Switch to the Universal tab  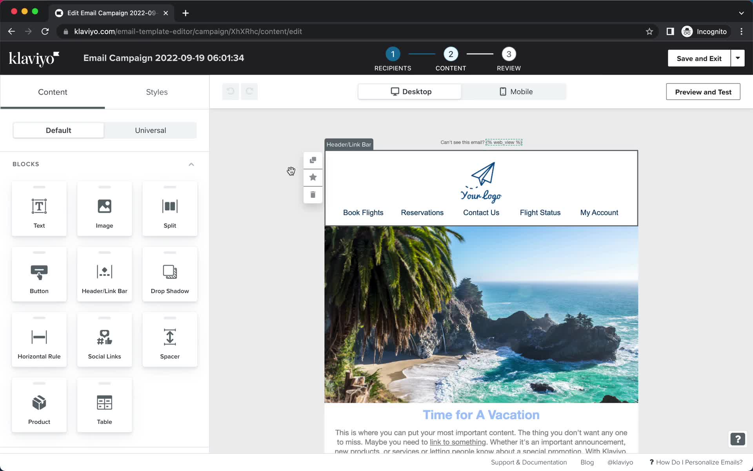click(151, 130)
